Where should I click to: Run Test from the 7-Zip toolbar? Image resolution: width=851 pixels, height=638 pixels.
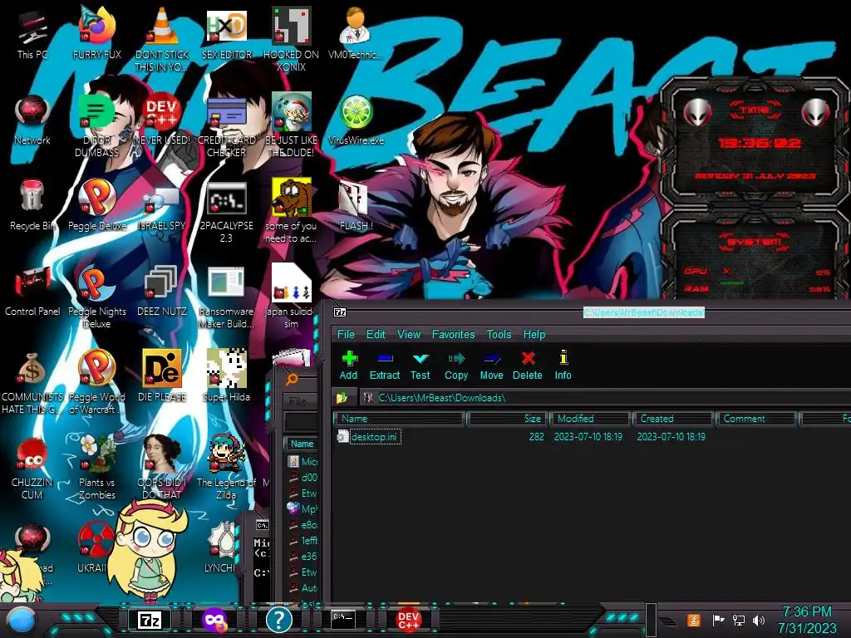420,366
